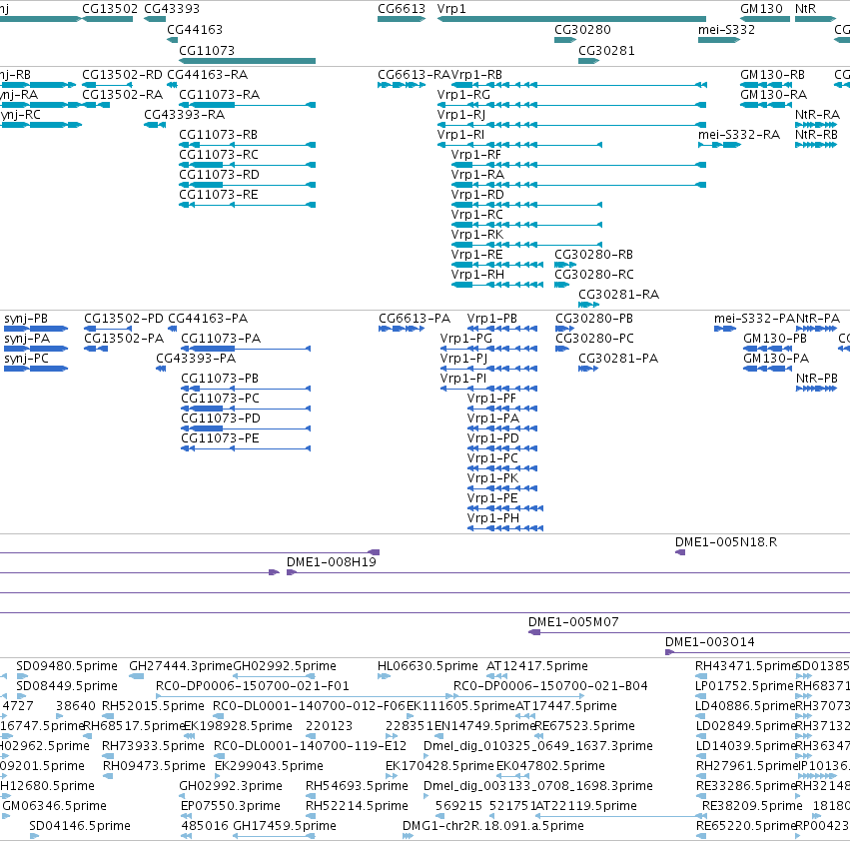Click the Vrp1-RH transcript label
This screenshot has width=850, height=841.
click(477, 275)
